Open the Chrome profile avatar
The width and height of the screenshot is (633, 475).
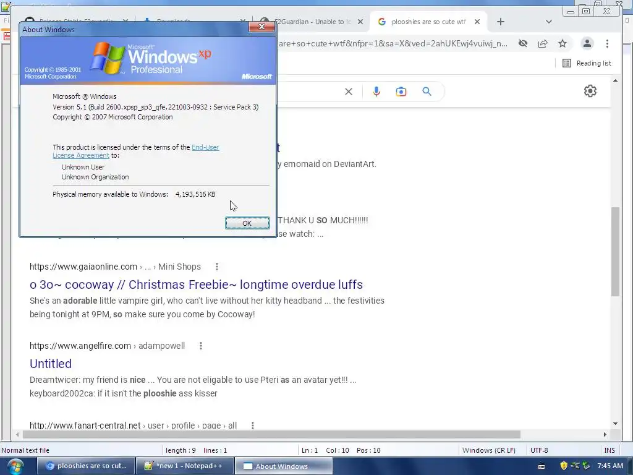[x=587, y=43]
